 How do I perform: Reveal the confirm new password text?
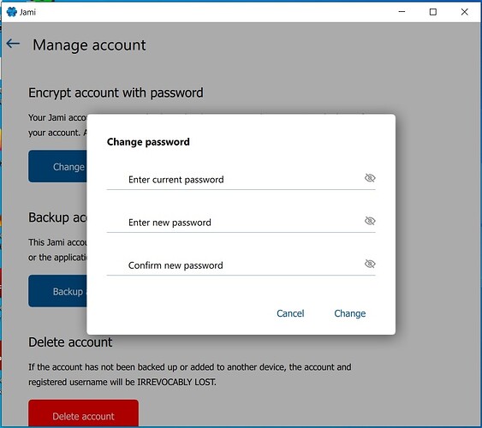[370, 264]
